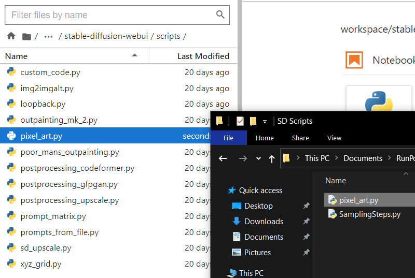Screen dimensions: 415x278
Task: Expand the collapsed breadcrumb ellipsis
Action: [49, 36]
